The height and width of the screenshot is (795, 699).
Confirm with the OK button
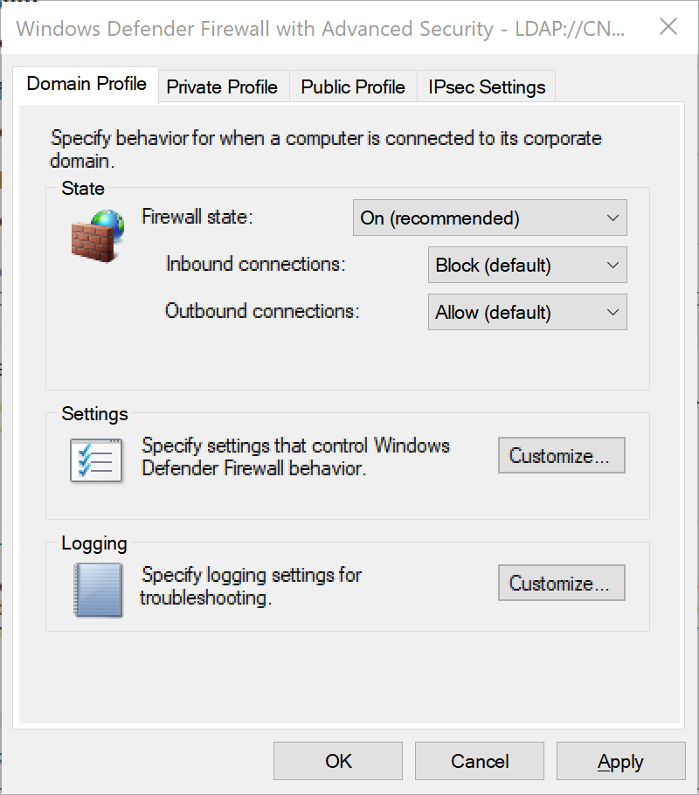tap(338, 762)
